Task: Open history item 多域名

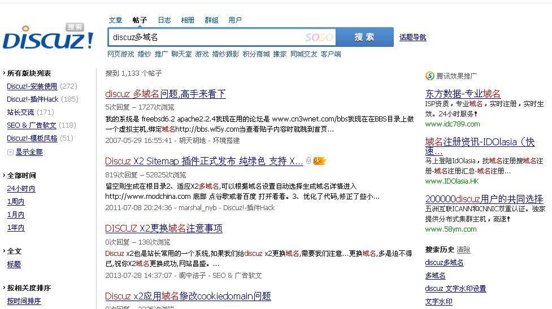Action: tap(435, 276)
